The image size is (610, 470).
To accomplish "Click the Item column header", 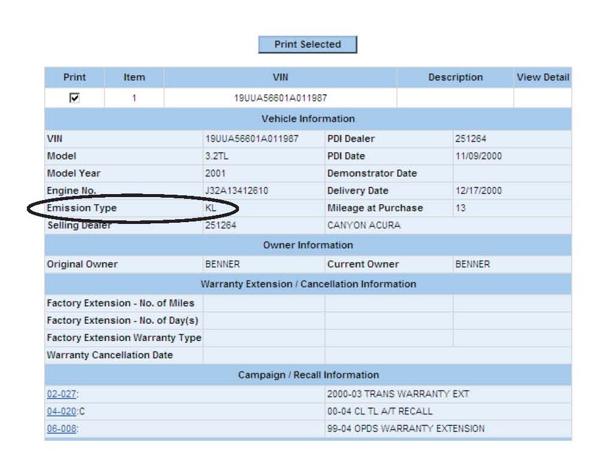I will pos(134,78).
